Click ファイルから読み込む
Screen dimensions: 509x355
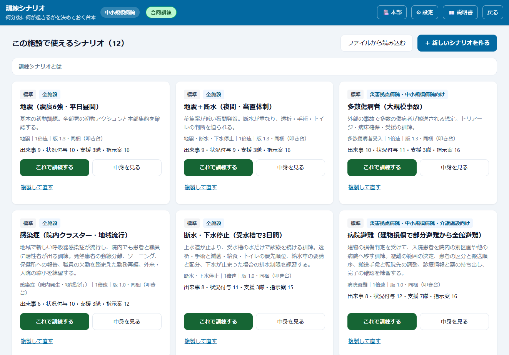click(x=377, y=43)
